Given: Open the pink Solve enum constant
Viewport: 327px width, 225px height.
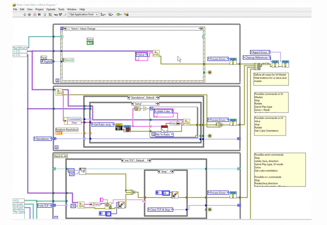Looking at the screenshot, I should 141,55.
